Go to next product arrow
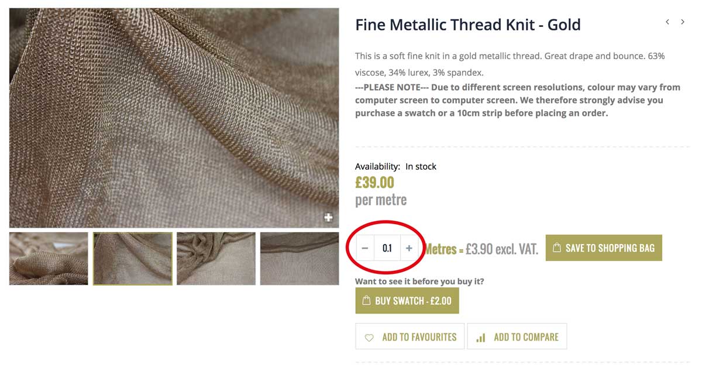The image size is (702, 375). (x=683, y=22)
